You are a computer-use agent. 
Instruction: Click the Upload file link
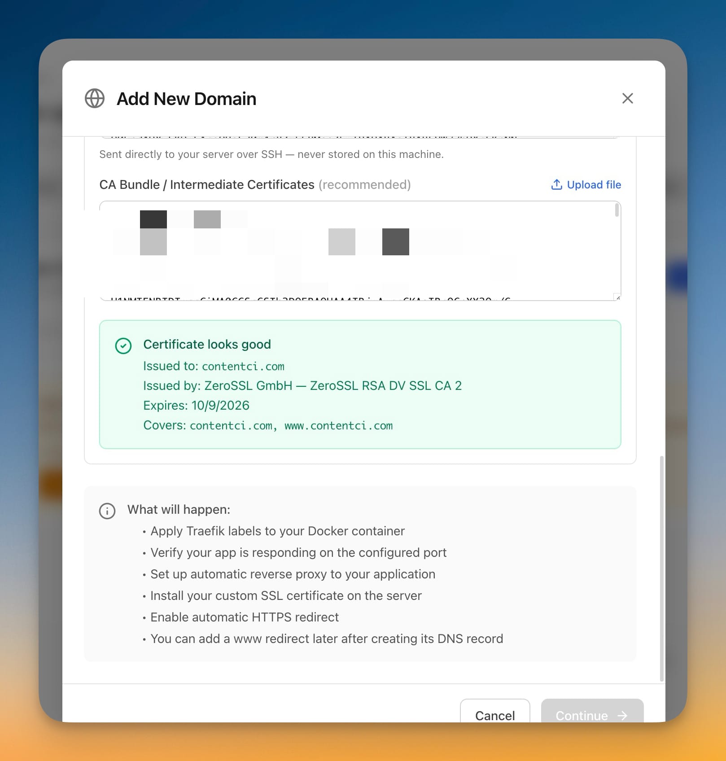586,184
